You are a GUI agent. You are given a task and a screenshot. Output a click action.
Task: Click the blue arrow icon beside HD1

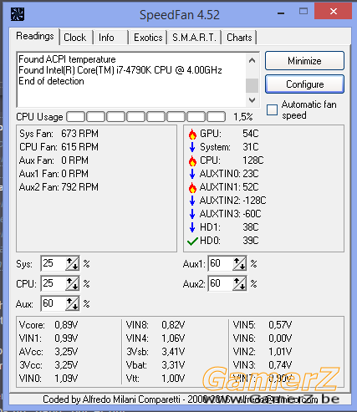[x=192, y=227]
